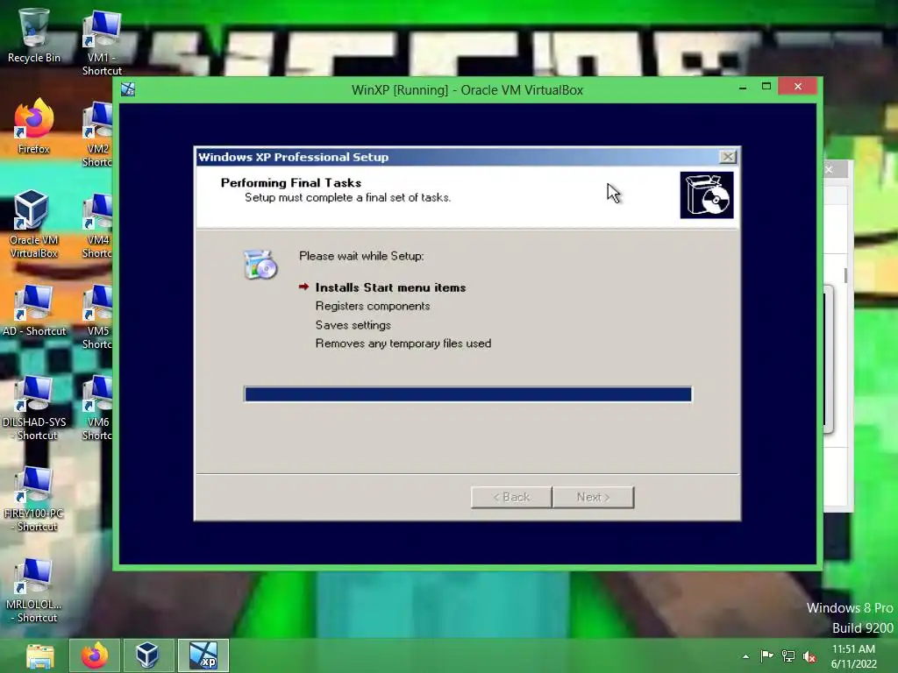Image resolution: width=898 pixels, height=673 pixels.
Task: Show hidden tray icons arrow
Action: tap(745, 656)
